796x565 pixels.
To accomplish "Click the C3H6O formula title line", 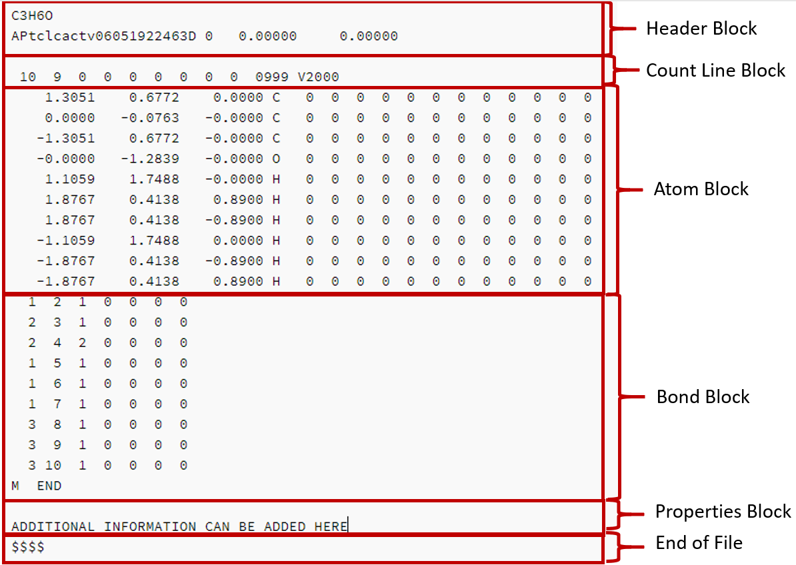I will click(x=32, y=16).
